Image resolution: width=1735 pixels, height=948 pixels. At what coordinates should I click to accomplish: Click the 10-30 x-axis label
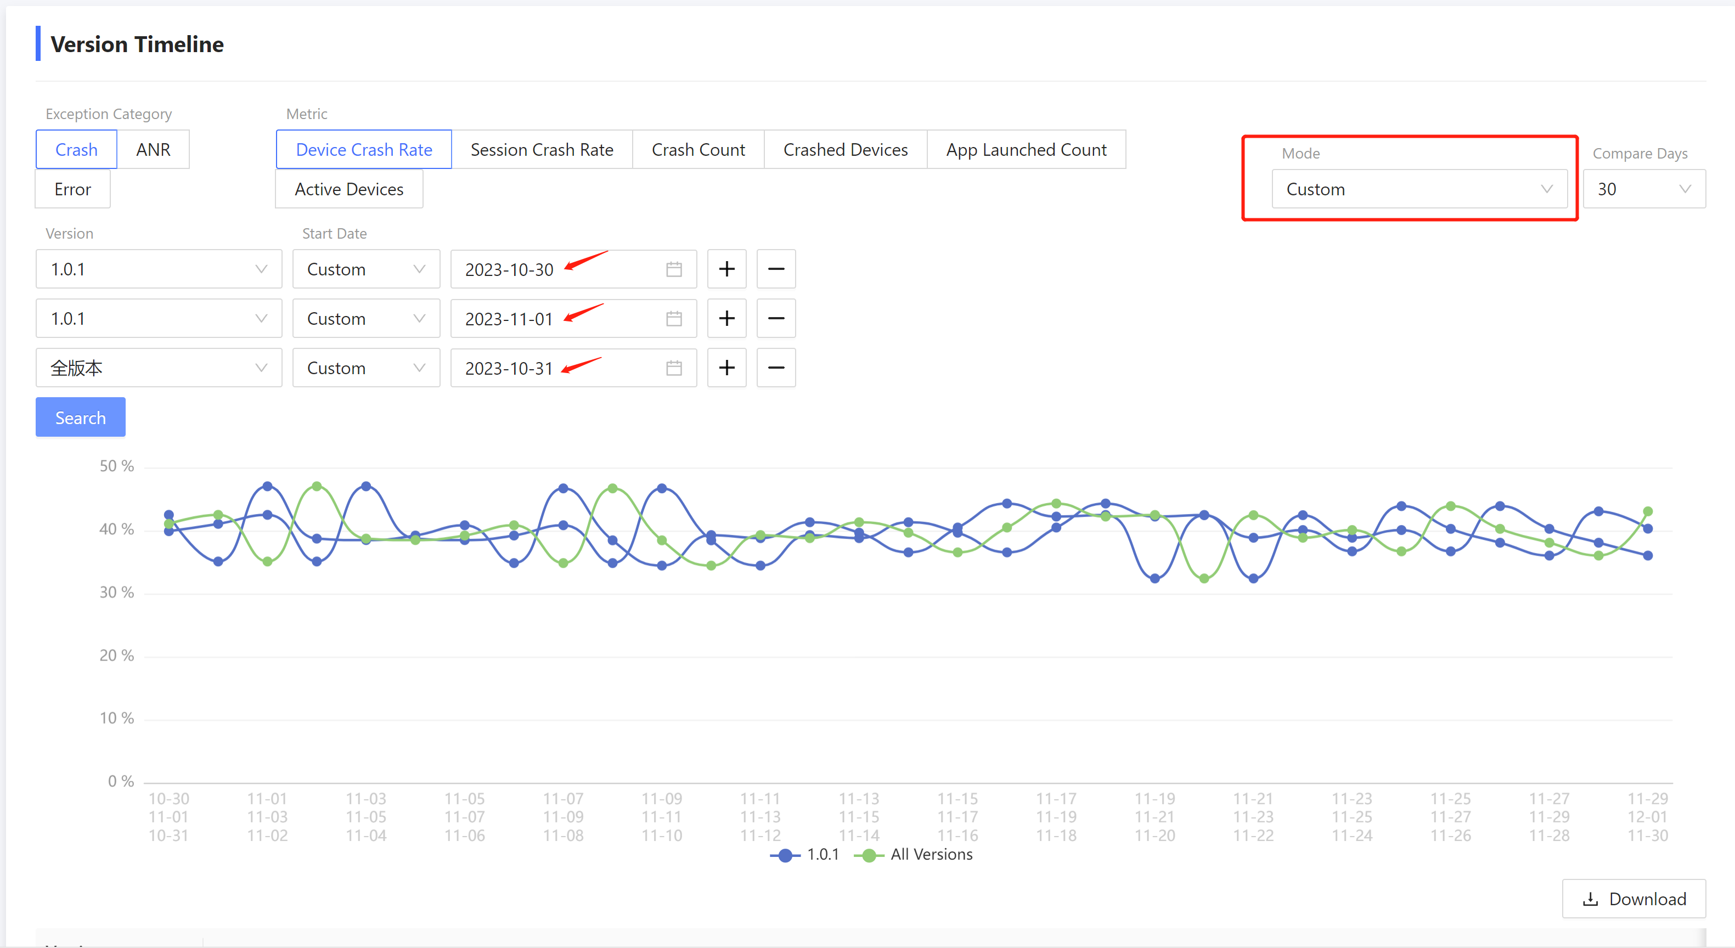pyautogui.click(x=169, y=799)
